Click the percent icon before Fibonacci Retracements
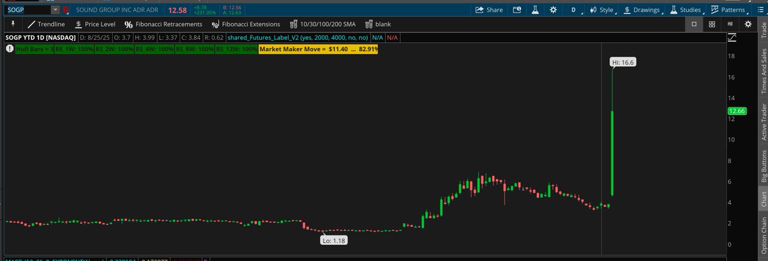 [129, 24]
